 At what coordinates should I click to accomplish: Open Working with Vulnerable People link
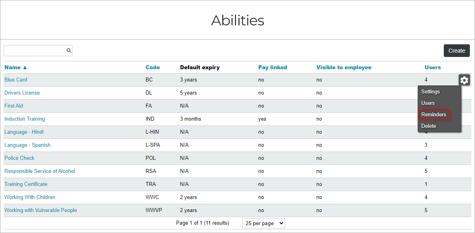click(x=41, y=210)
